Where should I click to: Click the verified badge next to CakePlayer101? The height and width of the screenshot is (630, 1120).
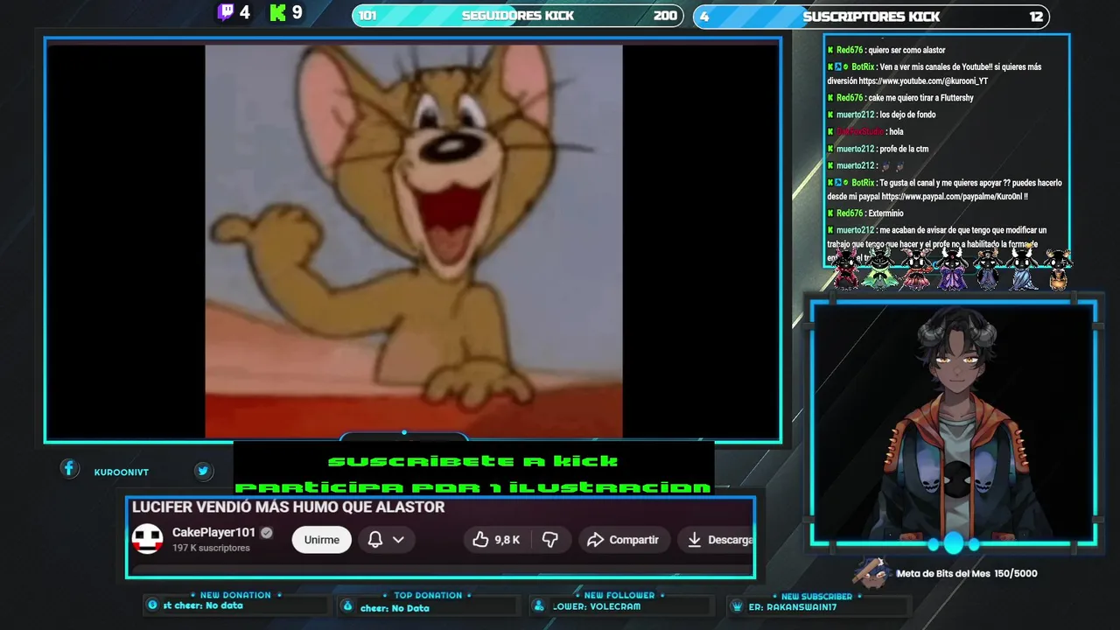267,533
